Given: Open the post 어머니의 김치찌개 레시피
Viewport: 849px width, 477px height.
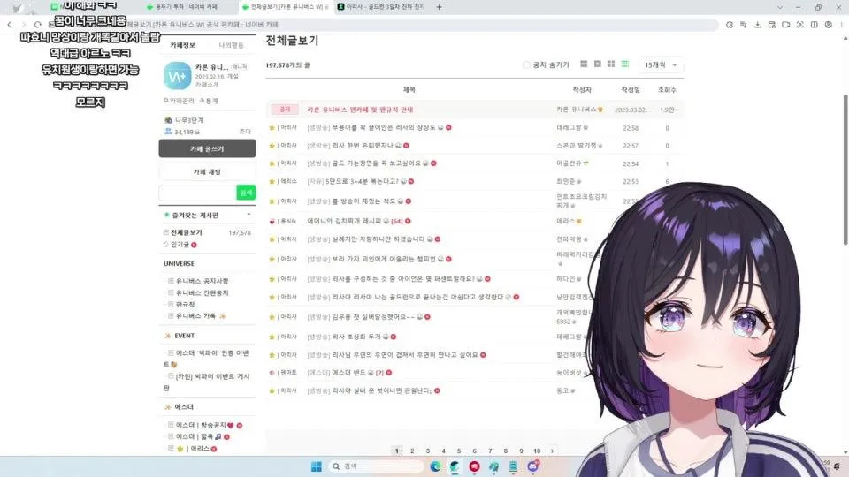Looking at the screenshot, I should [344, 221].
